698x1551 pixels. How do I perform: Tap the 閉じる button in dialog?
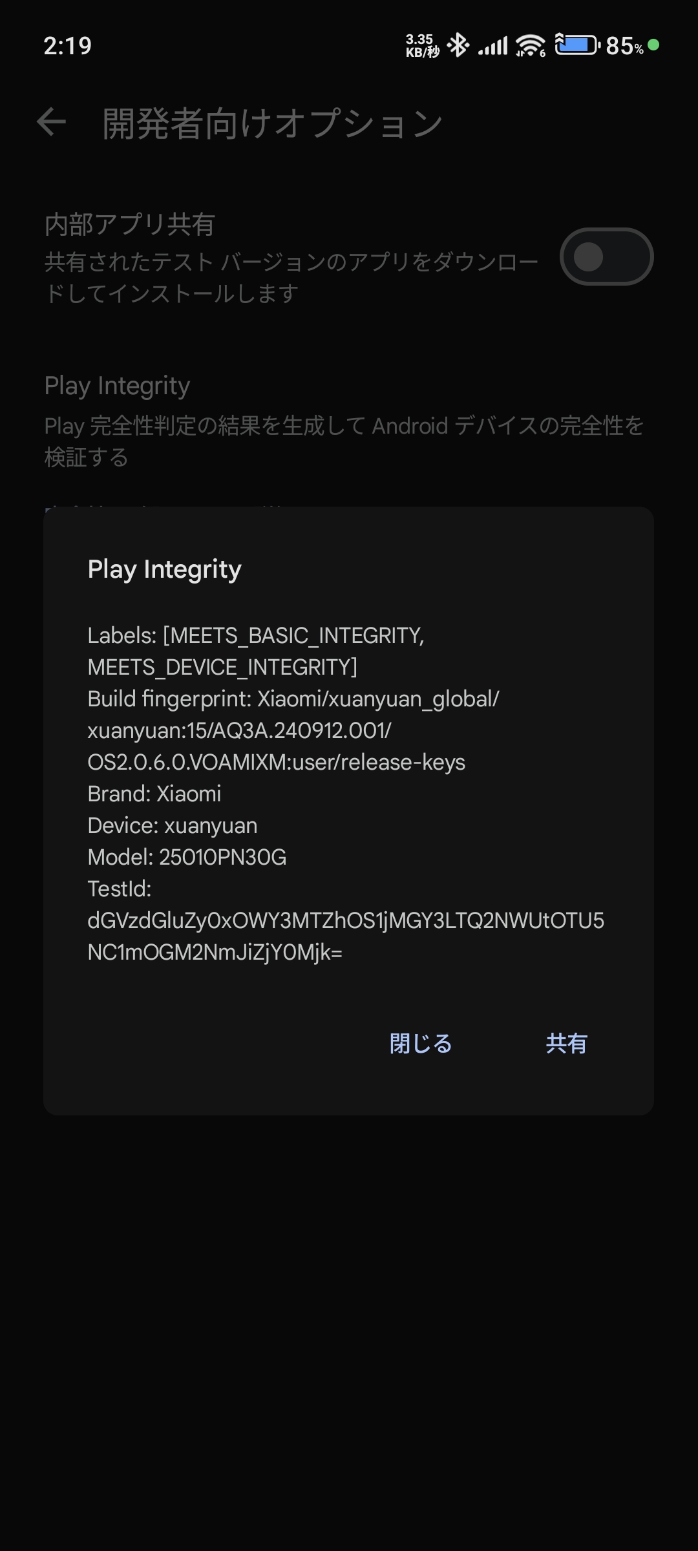coord(421,1043)
